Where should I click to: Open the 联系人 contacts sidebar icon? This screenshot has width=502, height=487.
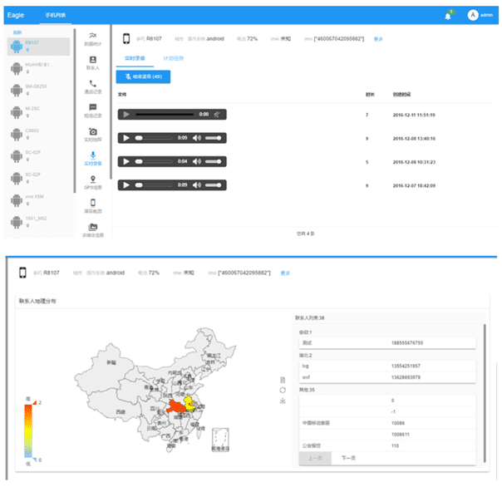pyautogui.click(x=92, y=61)
